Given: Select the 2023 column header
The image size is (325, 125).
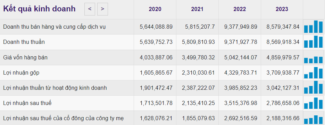Looking at the screenshot, I should click(282, 9).
